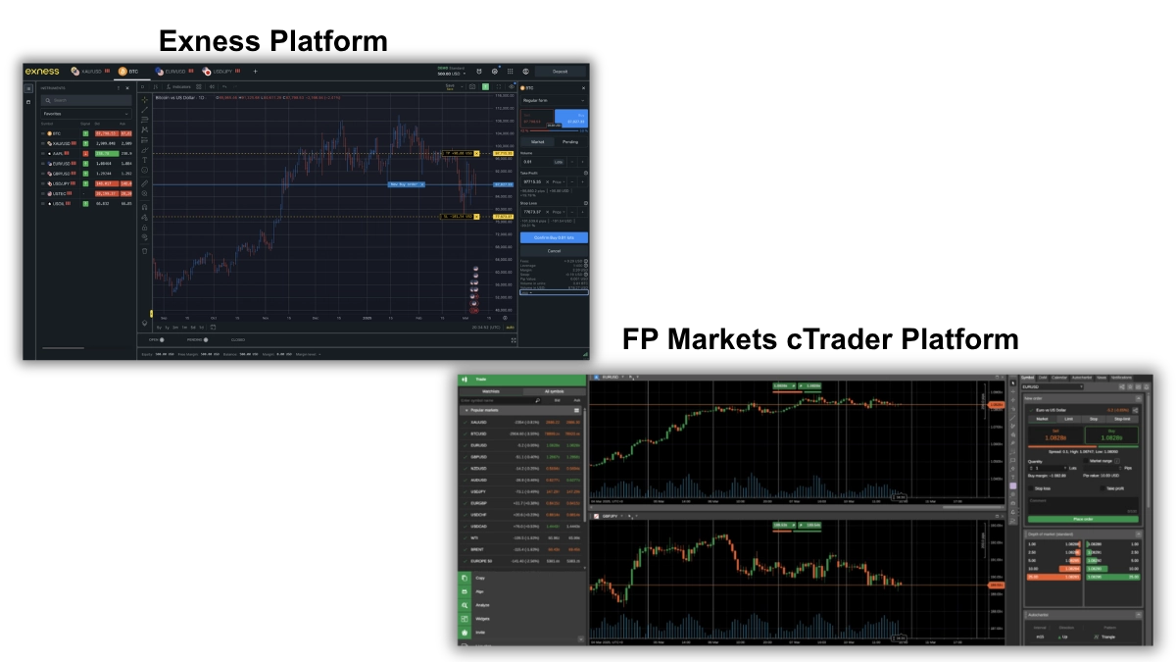Enable the Take profit checkbox in cTrader

pyautogui.click(x=1102, y=488)
